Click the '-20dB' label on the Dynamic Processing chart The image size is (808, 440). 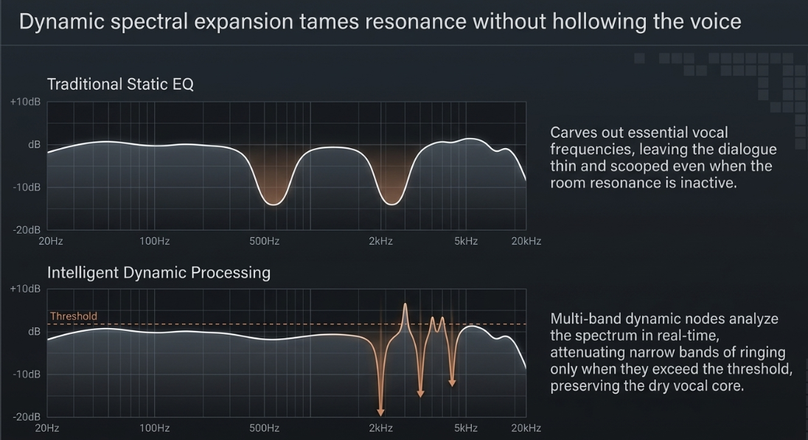(x=27, y=417)
